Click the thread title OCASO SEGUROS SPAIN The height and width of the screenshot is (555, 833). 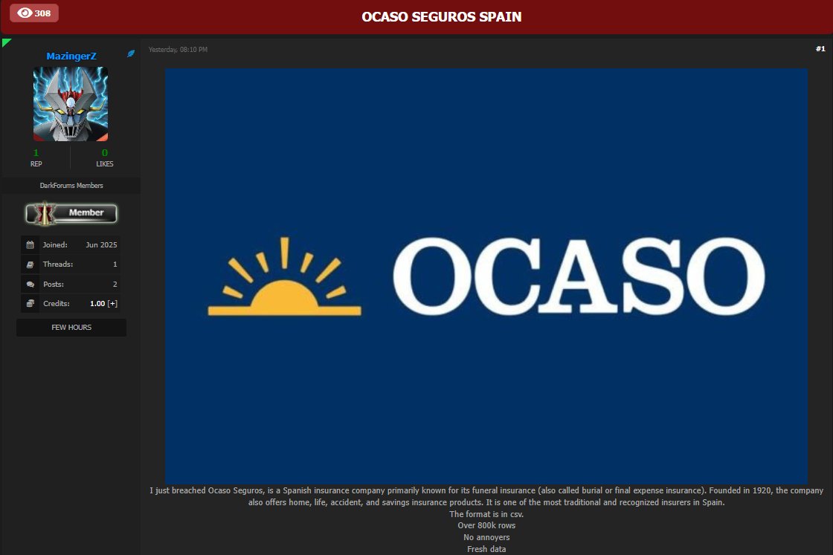point(442,17)
